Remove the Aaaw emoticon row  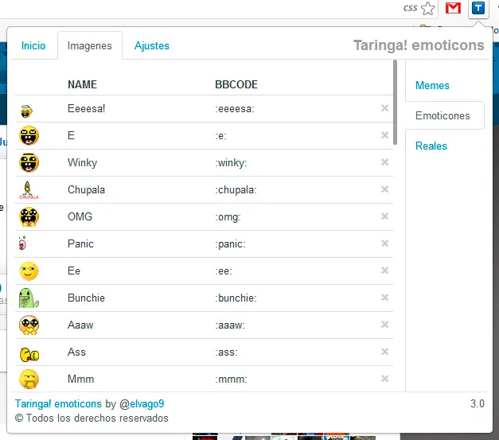(x=384, y=325)
